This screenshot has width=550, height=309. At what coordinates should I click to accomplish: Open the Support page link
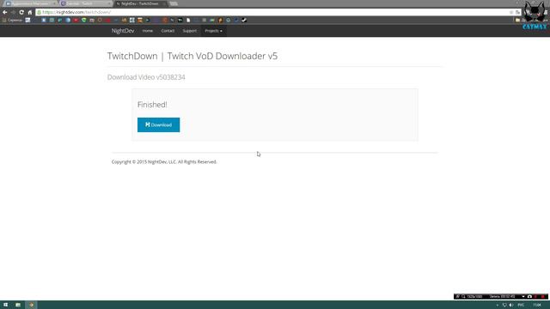(189, 31)
